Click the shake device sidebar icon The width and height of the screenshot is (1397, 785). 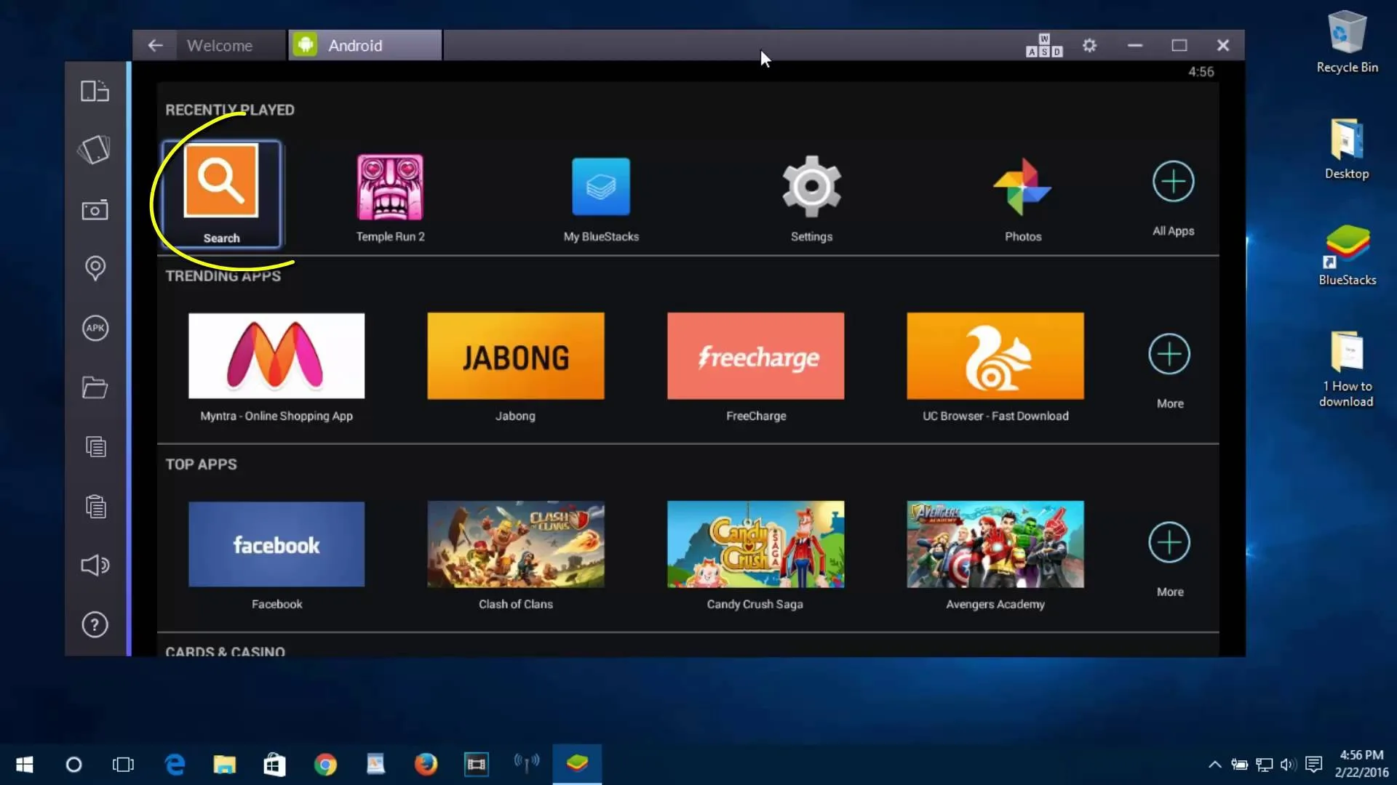[x=95, y=150]
